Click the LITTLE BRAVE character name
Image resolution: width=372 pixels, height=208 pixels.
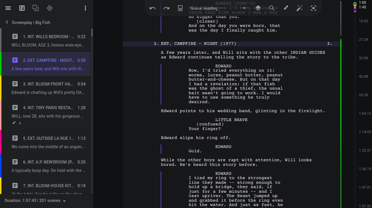(x=231, y=120)
